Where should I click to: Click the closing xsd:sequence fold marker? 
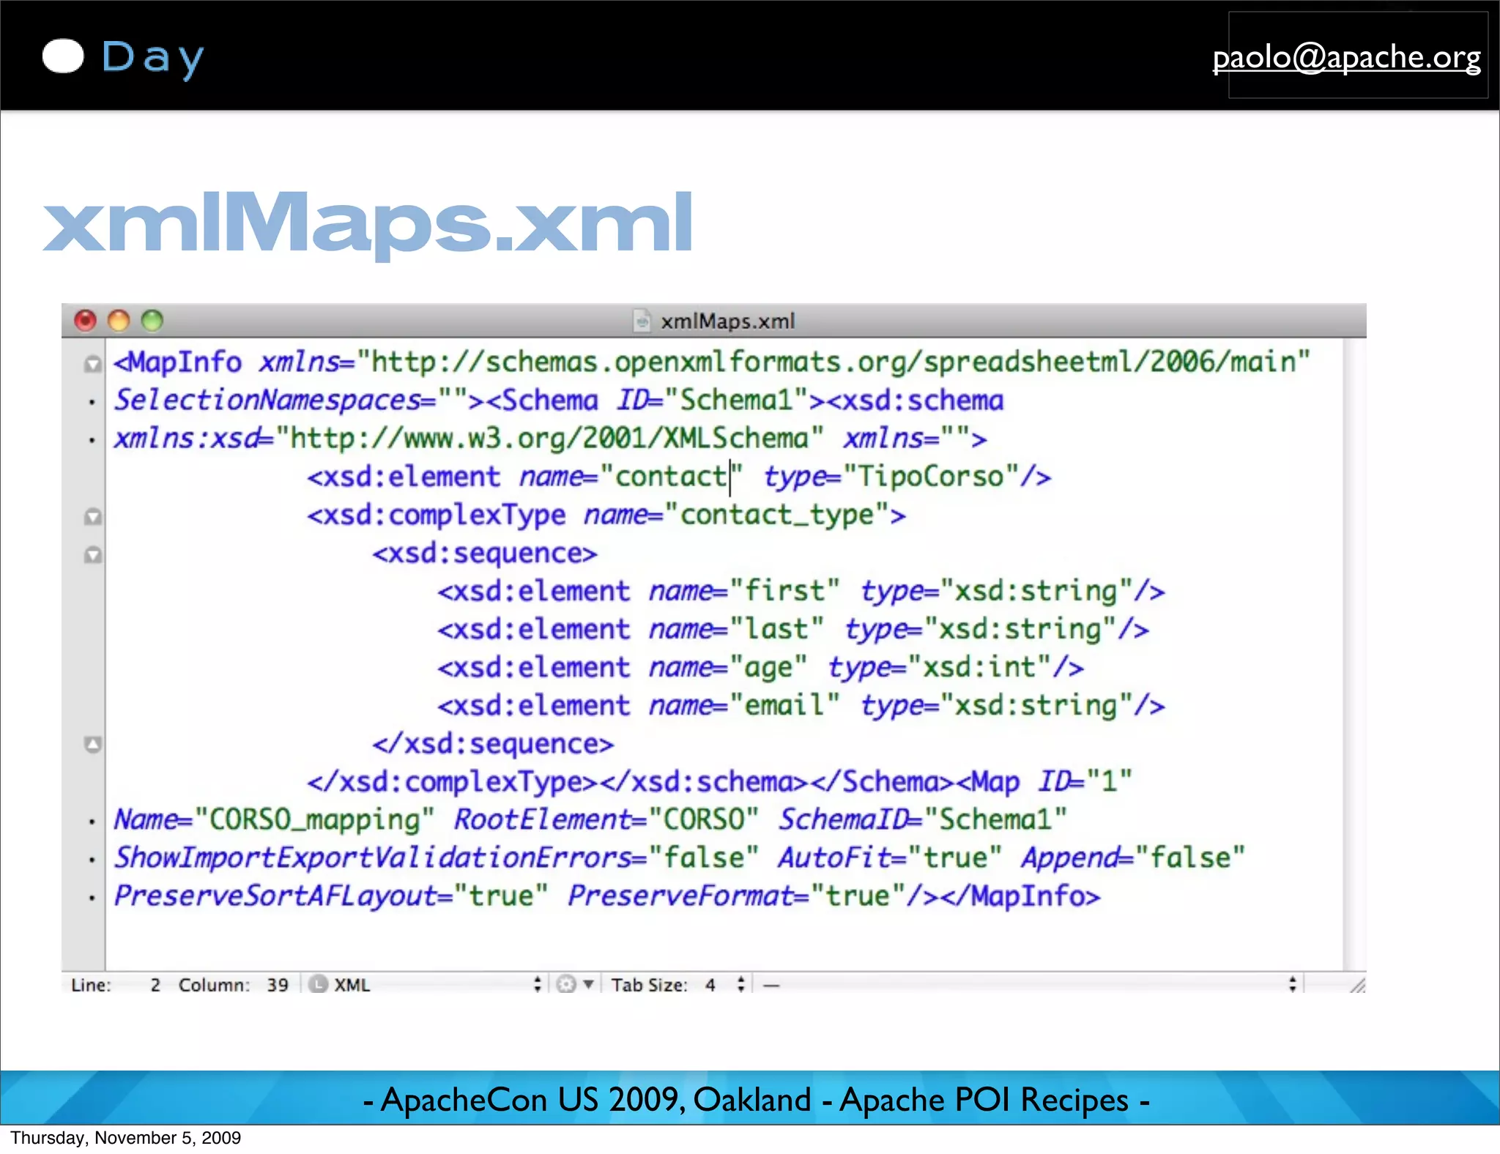pos(92,745)
